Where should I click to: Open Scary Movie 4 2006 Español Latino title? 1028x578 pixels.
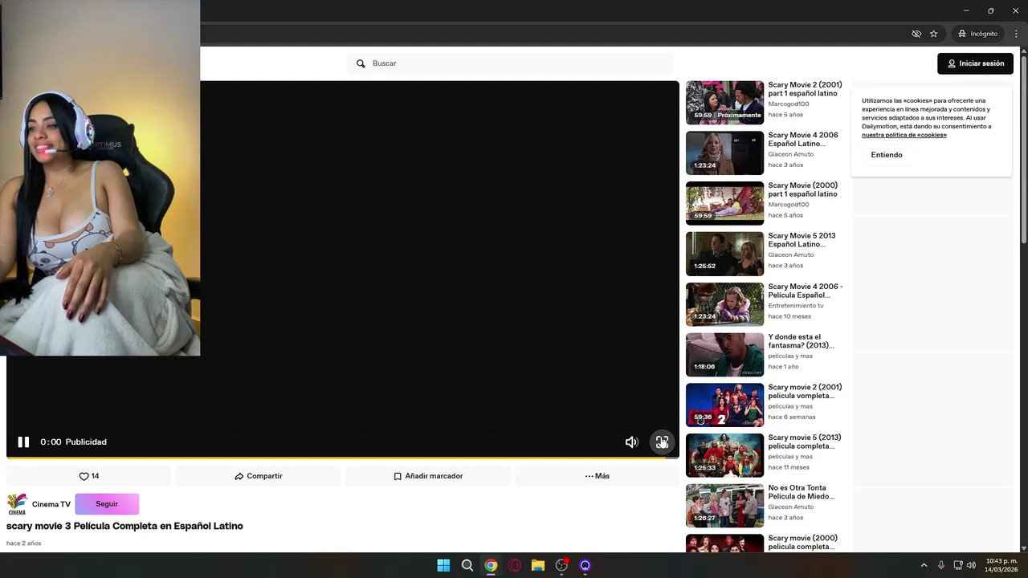pyautogui.click(x=803, y=139)
